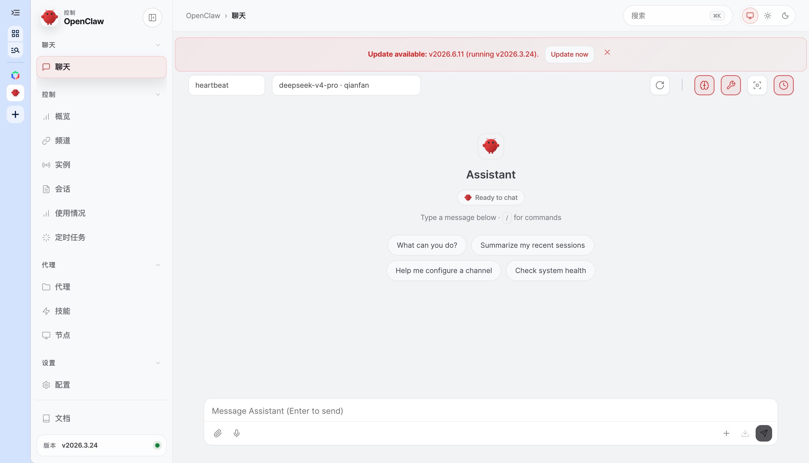This screenshot has width=809, height=463.
Task: Collapse the 代理 section chevron
Action: pos(158,265)
